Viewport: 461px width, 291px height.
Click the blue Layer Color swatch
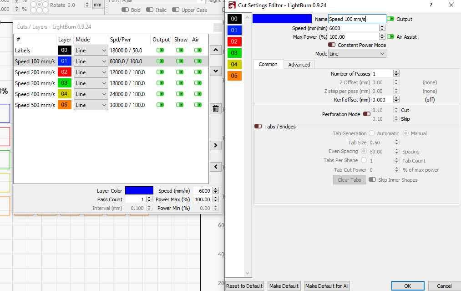139,191
